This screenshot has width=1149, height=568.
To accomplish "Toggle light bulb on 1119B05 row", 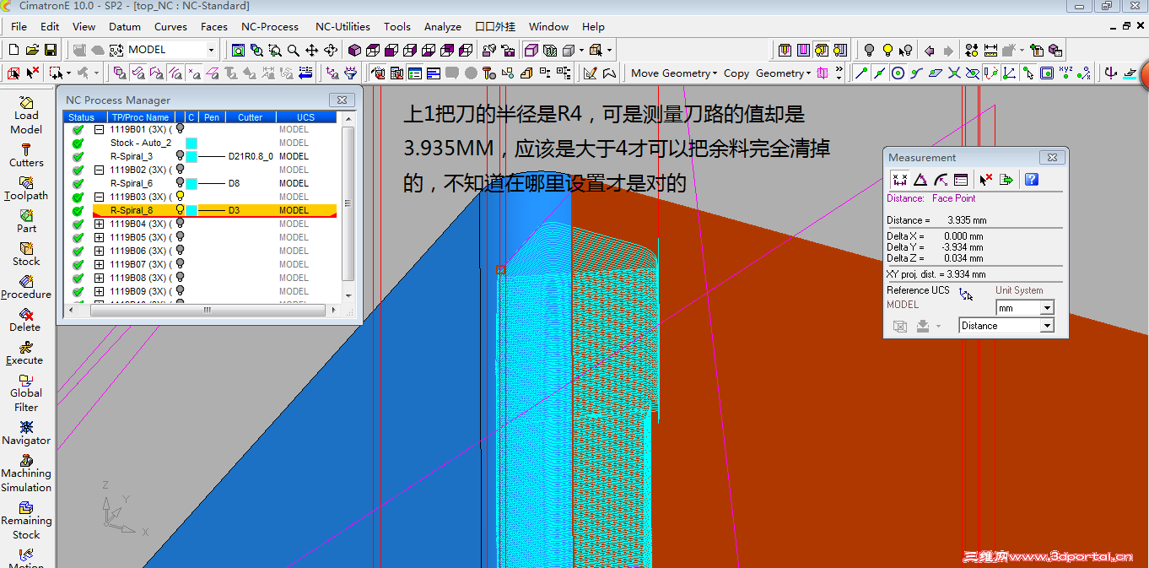I will coord(180,237).
